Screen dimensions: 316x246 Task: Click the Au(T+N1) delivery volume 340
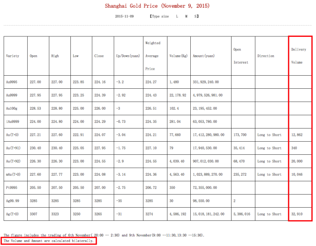294,148
